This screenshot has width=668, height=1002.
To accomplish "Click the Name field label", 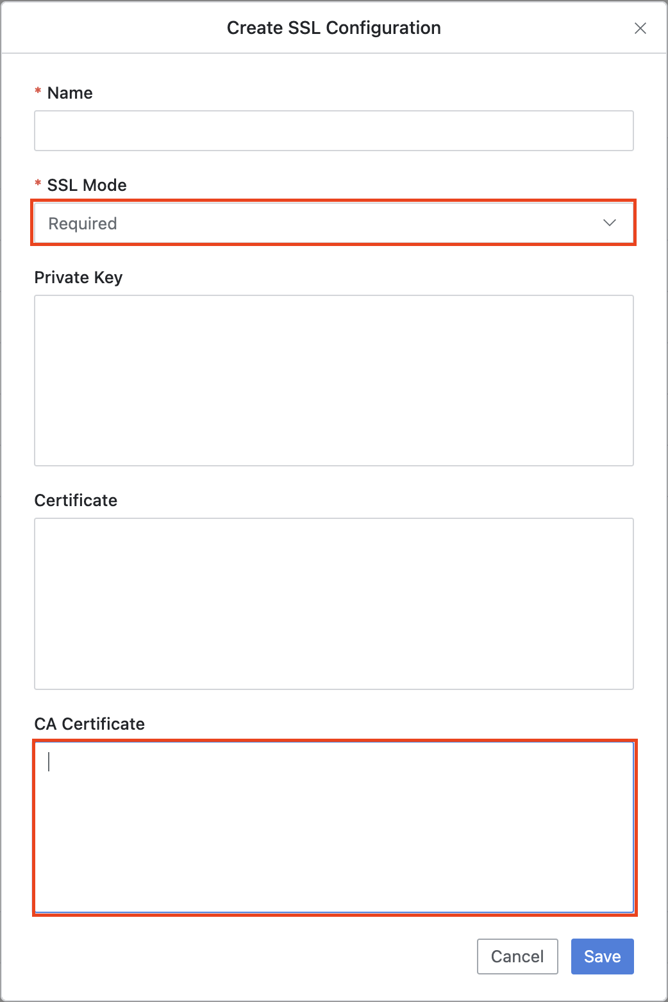I will point(70,93).
